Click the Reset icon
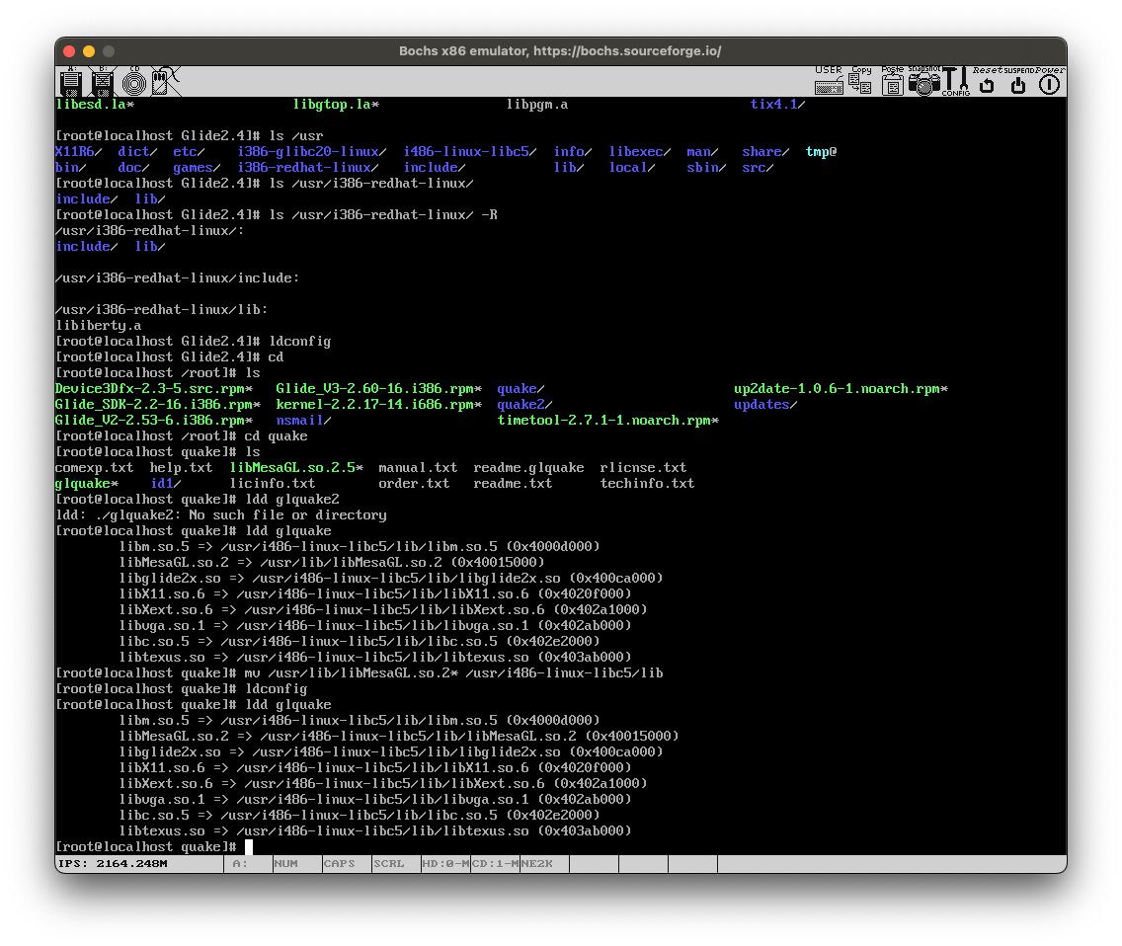 (x=987, y=81)
